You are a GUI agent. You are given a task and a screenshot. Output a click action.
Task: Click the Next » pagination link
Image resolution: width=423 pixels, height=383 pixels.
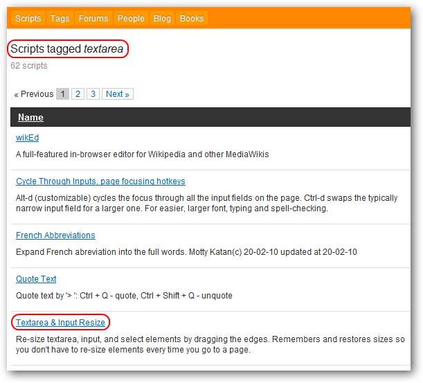118,94
